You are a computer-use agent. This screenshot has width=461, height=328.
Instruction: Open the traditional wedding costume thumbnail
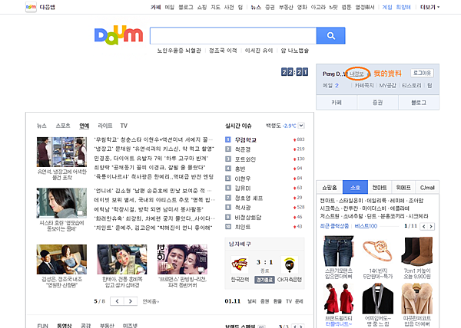tap(122, 259)
